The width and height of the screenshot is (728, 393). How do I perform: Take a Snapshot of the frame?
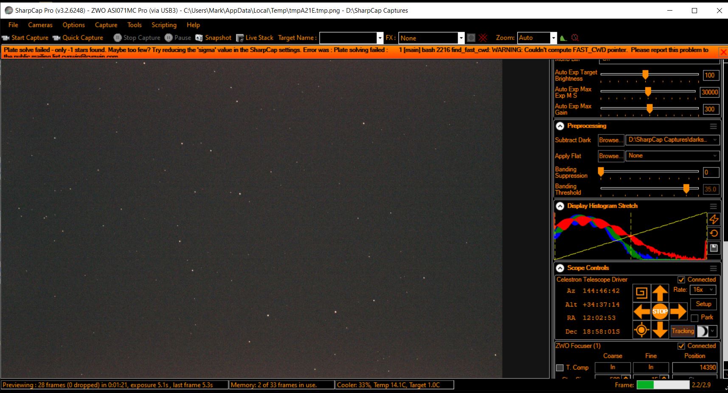click(214, 38)
